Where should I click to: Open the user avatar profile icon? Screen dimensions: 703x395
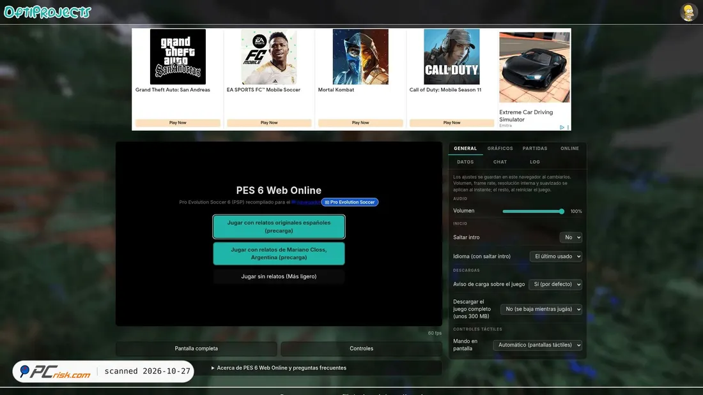click(688, 12)
